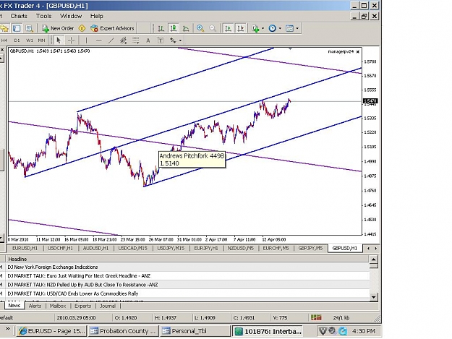This screenshot has height=339, width=452.
Task: Open the Tools menu
Action: tap(44, 16)
